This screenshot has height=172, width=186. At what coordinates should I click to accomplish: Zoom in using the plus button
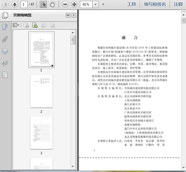pos(74,4)
